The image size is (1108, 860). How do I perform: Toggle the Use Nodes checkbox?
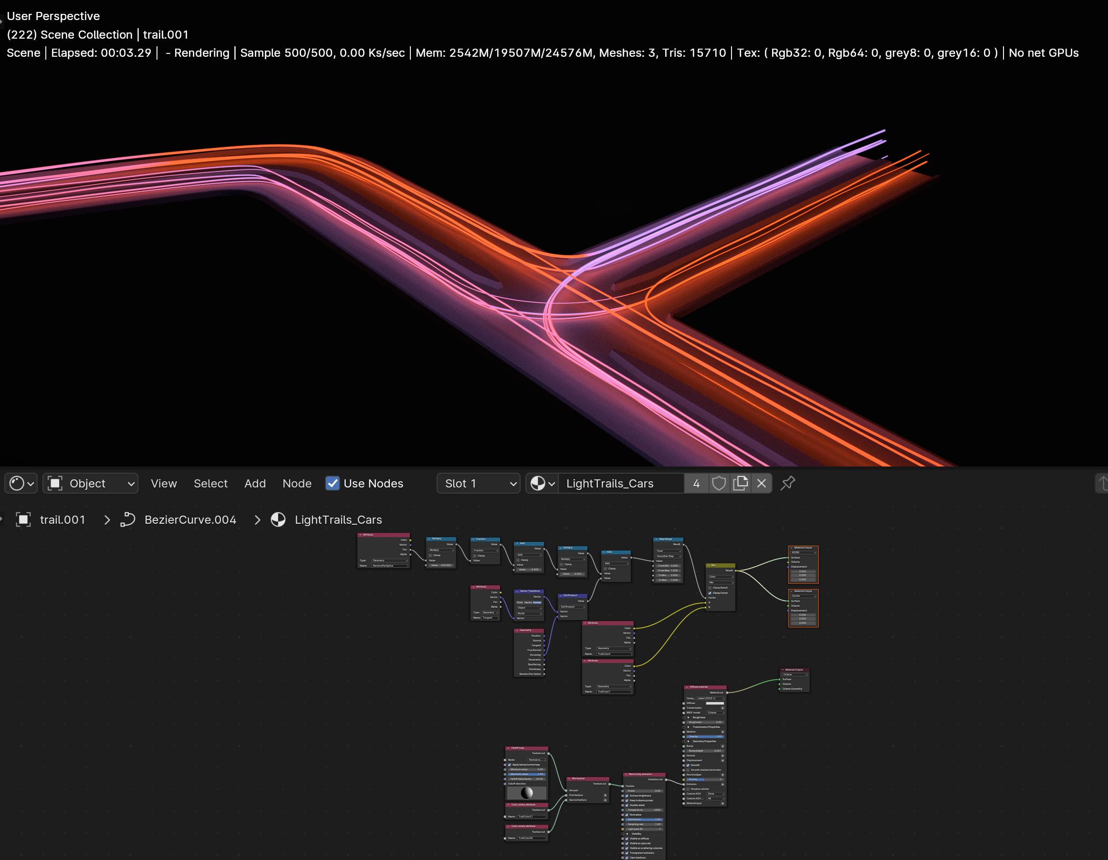tap(332, 483)
